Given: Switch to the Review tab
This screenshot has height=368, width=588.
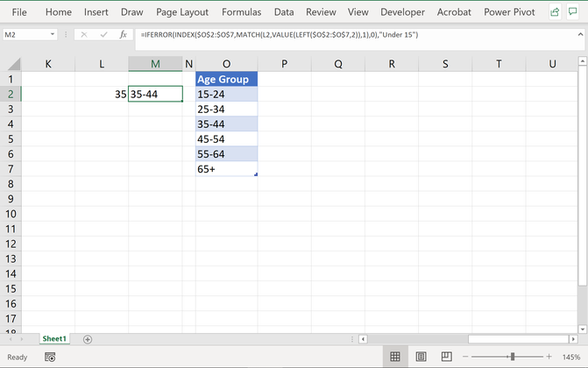Looking at the screenshot, I should click(x=321, y=12).
